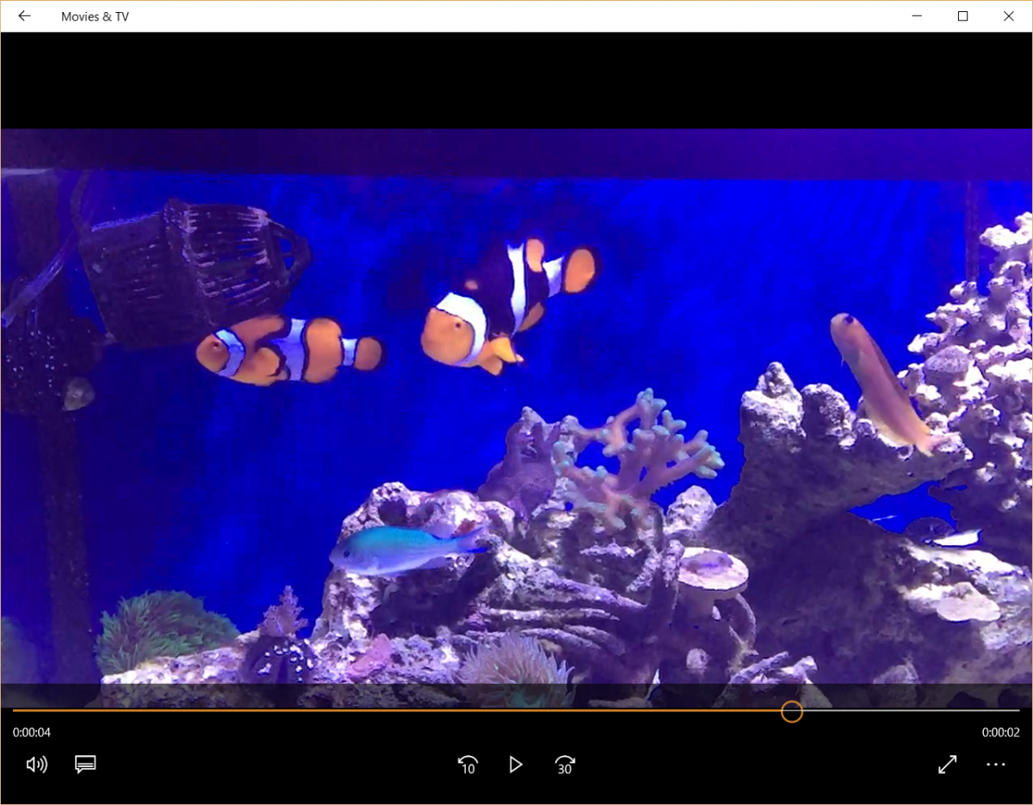Click the unplayed gray end of the seek bar
The image size is (1033, 805).
click(912, 711)
